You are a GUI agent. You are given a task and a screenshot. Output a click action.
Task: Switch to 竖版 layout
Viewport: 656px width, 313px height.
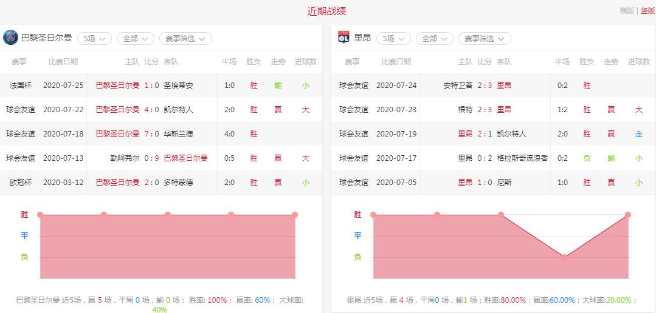point(647,11)
